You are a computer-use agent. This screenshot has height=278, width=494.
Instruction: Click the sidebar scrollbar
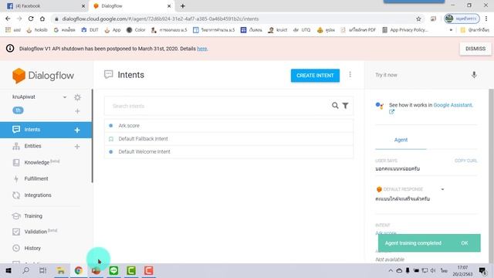tap(93, 136)
